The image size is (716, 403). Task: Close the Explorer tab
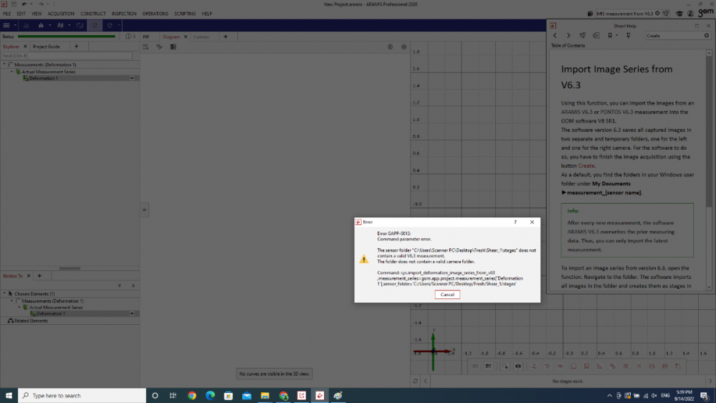click(25, 47)
